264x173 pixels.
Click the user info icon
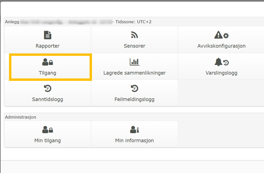tap(134, 130)
